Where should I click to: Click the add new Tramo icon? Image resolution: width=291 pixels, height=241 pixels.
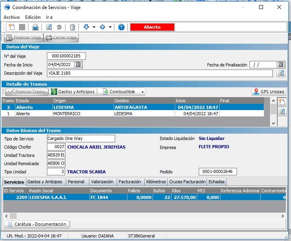coord(282,102)
